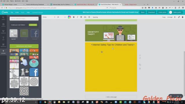Open the Search tab in Canva sidebar
The height and width of the screenshot is (104, 185).
click(3, 18)
